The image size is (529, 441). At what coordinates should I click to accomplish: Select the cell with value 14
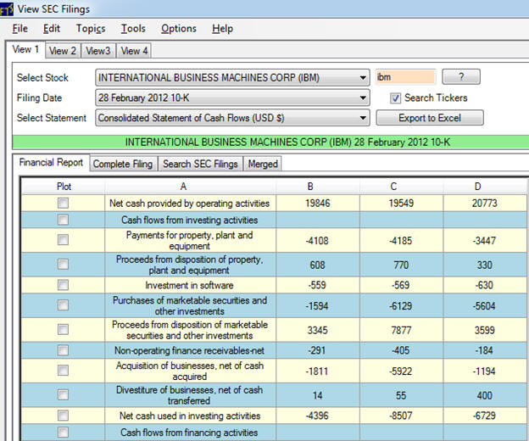(317, 395)
